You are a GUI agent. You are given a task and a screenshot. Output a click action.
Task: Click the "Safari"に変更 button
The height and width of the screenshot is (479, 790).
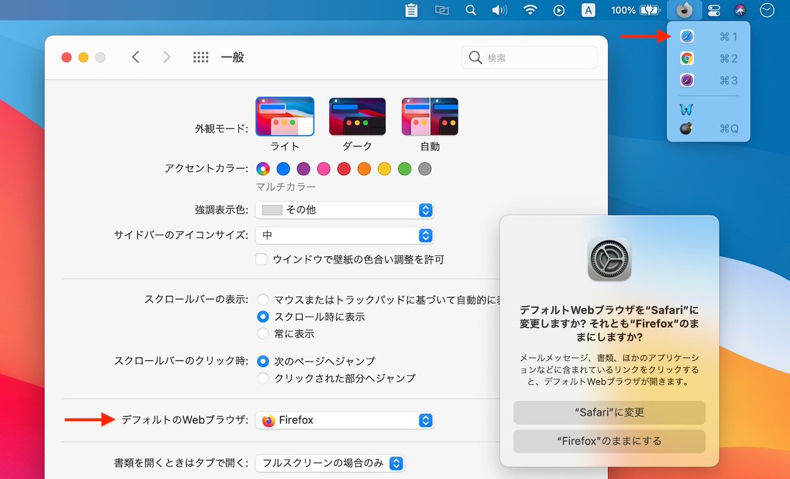tap(610, 412)
